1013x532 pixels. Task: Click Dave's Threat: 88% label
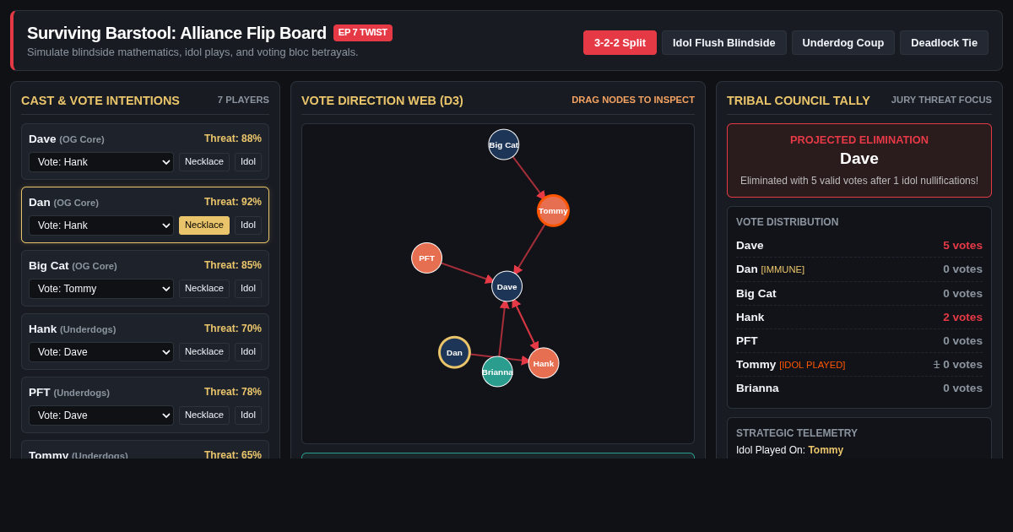233,138
